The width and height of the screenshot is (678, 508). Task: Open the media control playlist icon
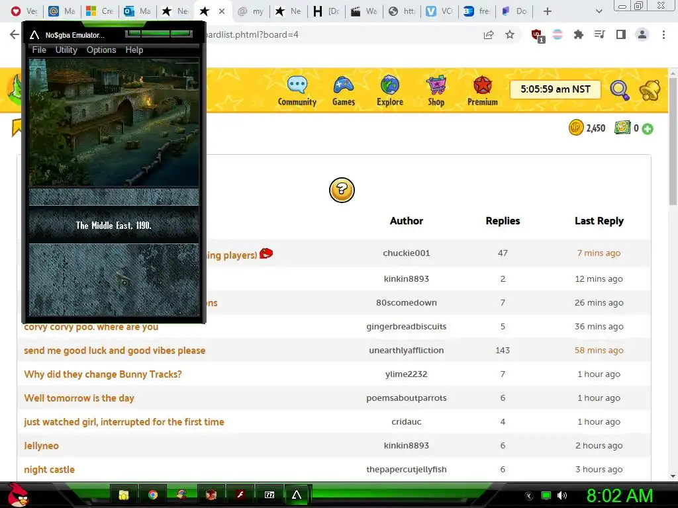pyautogui.click(x=599, y=34)
